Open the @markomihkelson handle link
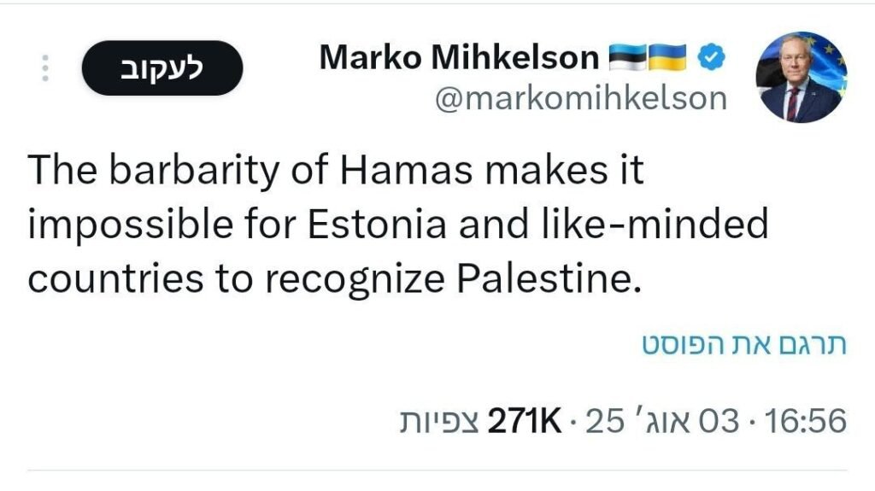Screen dimensions: 875x491 pos(581,98)
